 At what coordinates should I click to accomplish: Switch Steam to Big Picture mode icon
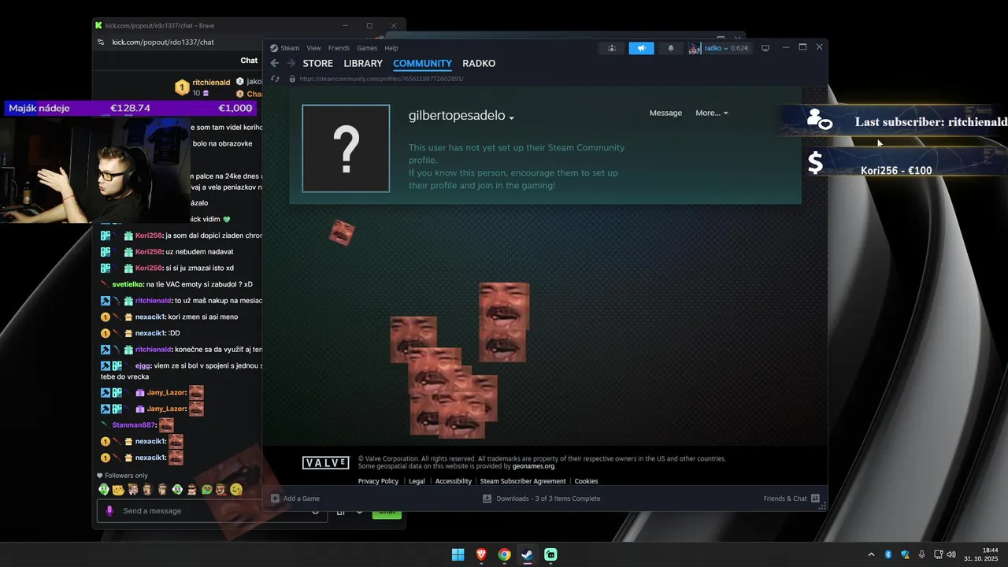pos(765,48)
